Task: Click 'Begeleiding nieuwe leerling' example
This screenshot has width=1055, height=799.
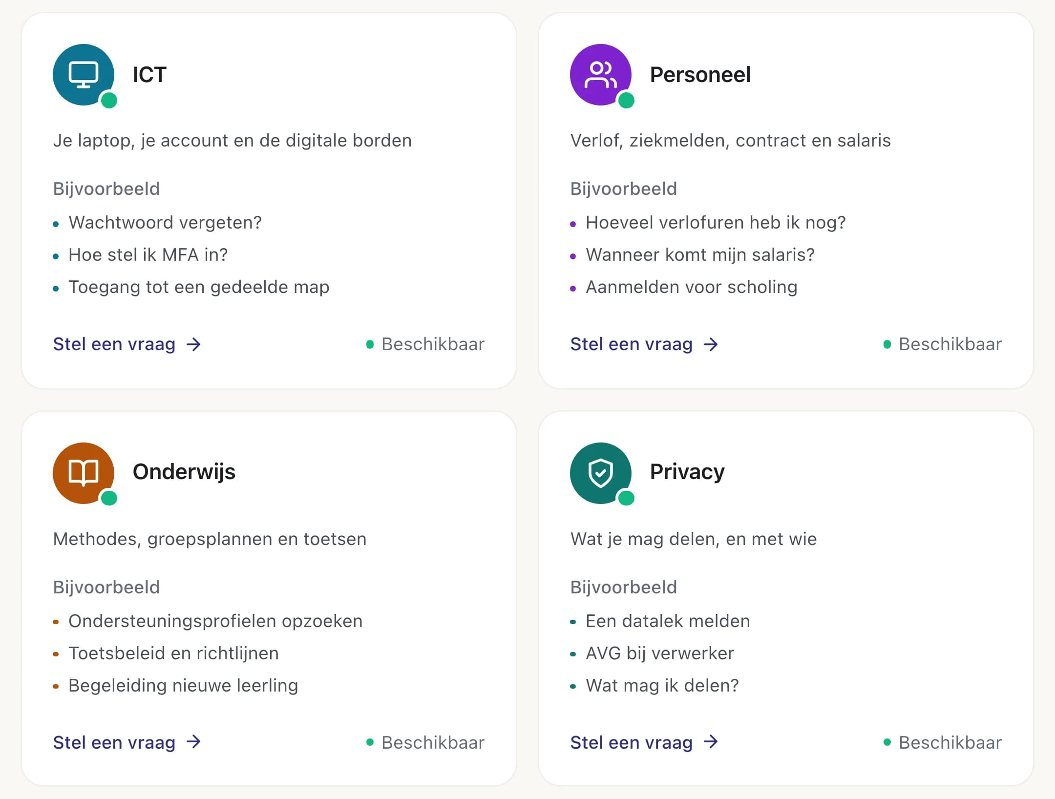Action: (x=183, y=686)
